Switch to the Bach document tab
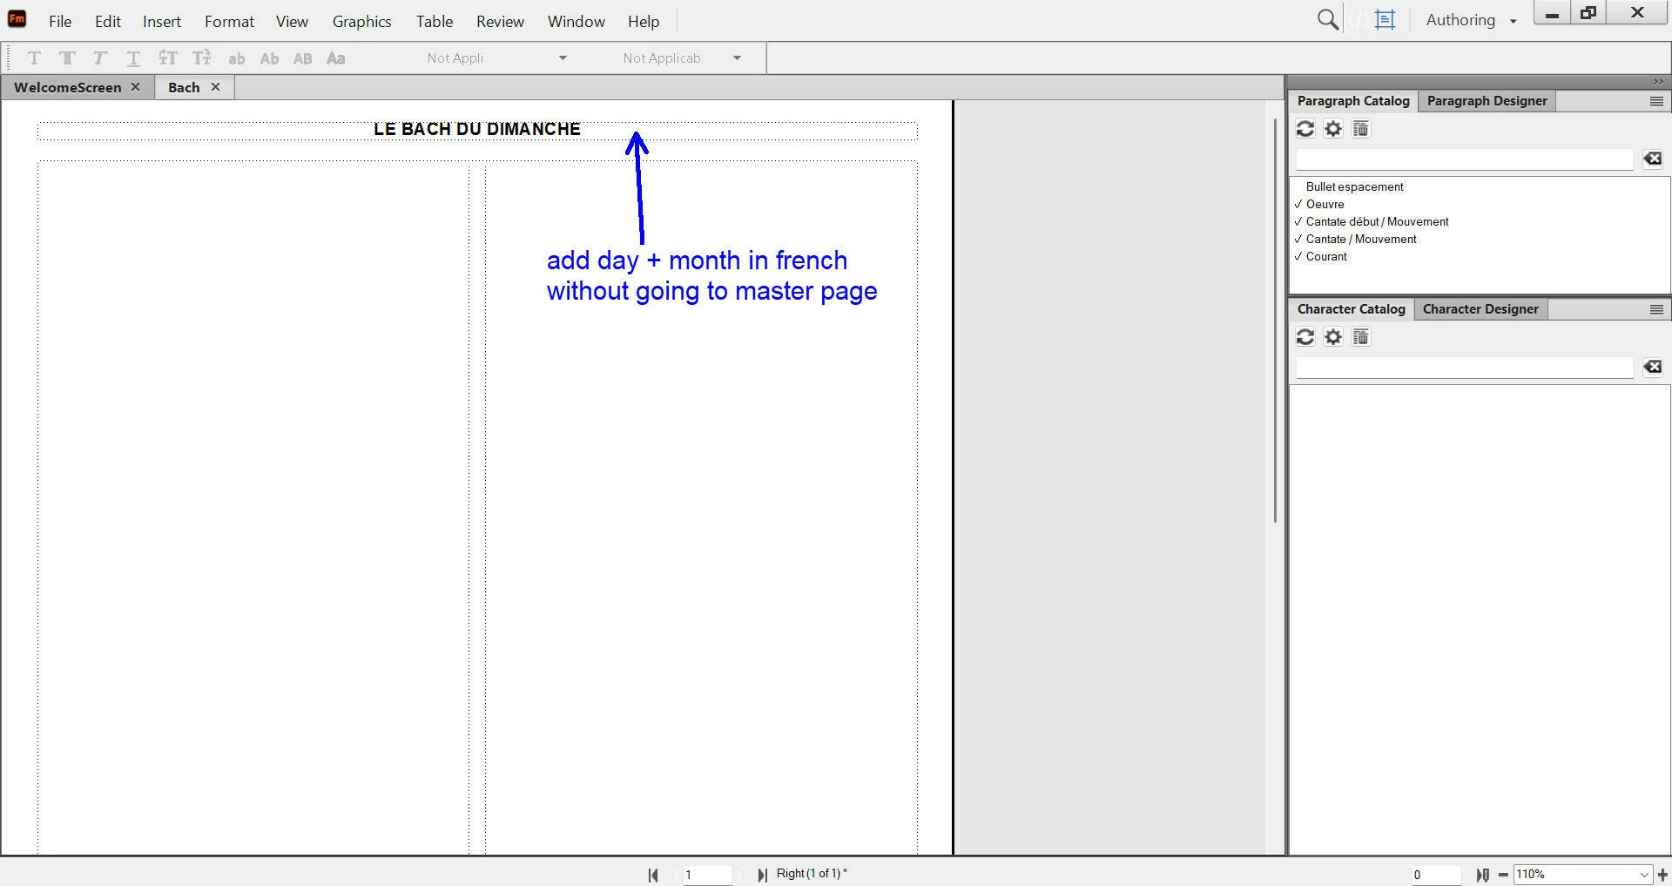The height and width of the screenshot is (886, 1672). click(184, 87)
